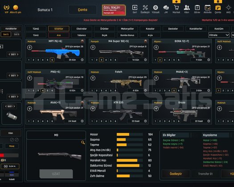The width and height of the screenshot is (234, 187).
Task: Select slot 3 on M4 Super 90 card
Action: pos(101,60)
